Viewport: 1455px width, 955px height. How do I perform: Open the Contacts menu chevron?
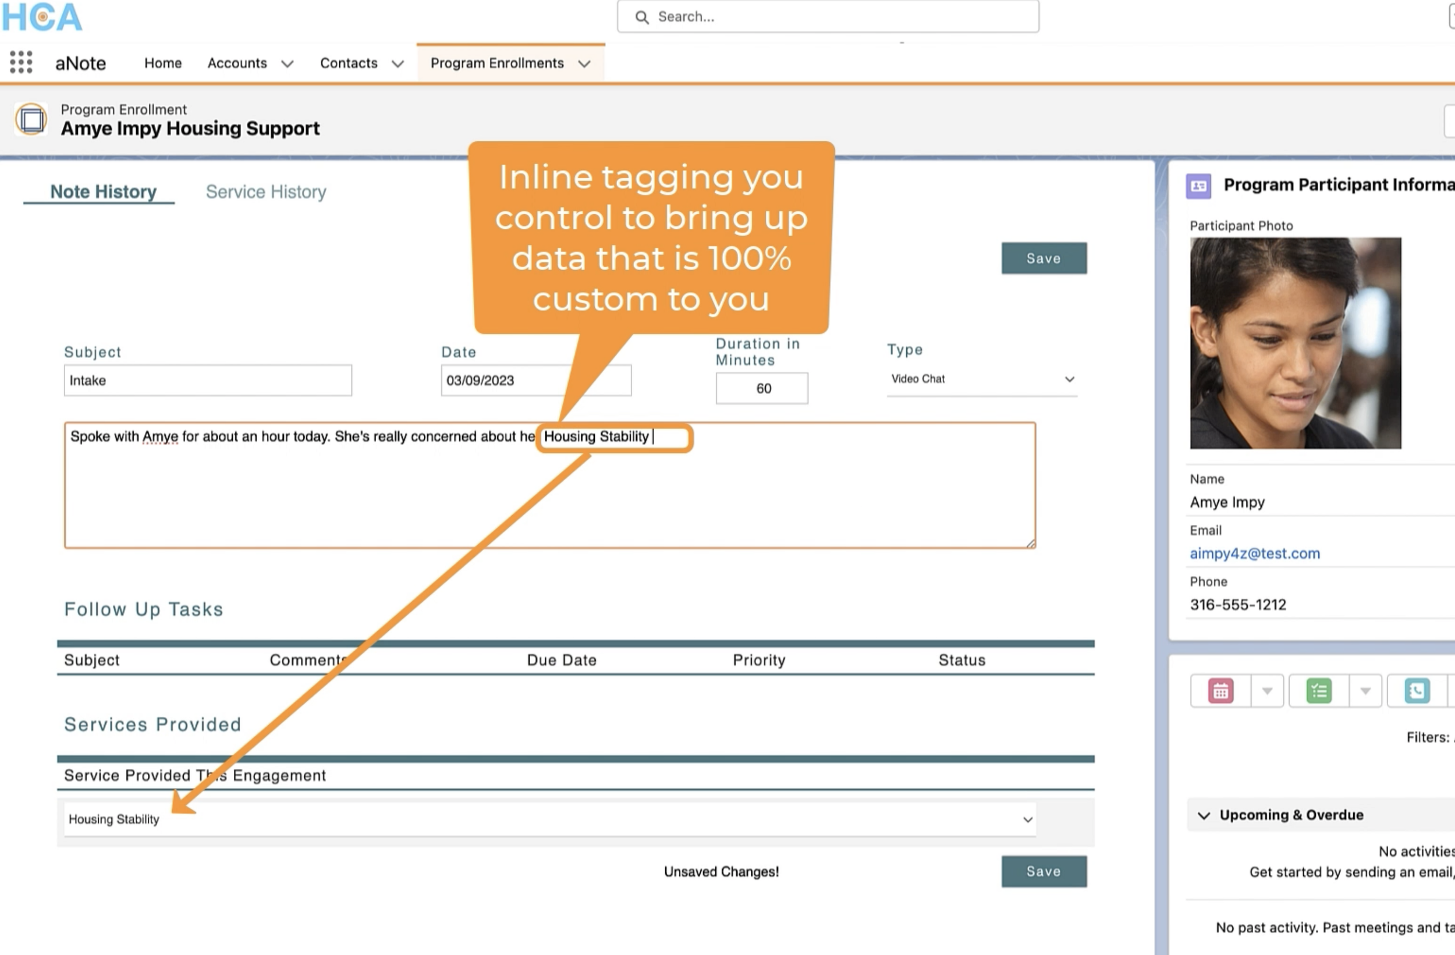click(x=398, y=63)
